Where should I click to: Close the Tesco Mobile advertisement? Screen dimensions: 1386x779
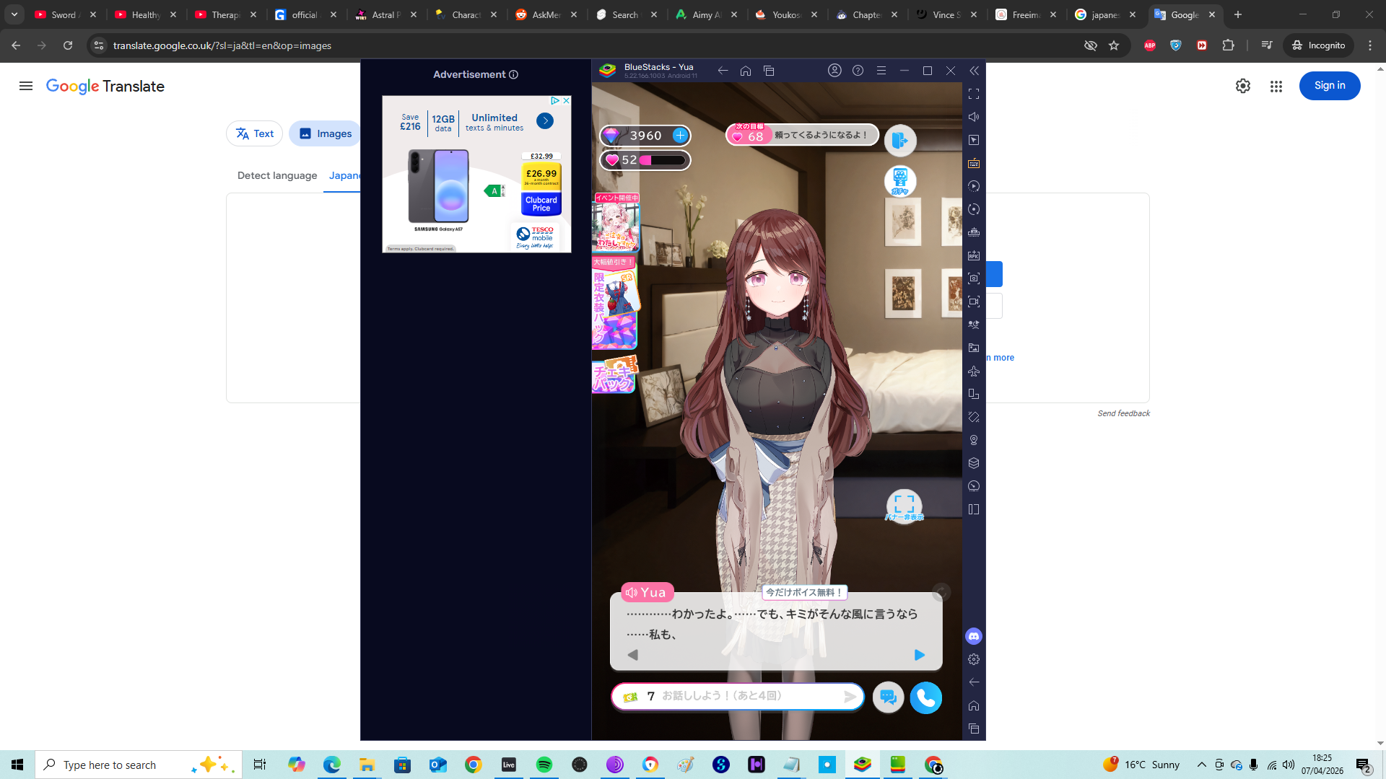pyautogui.click(x=567, y=100)
